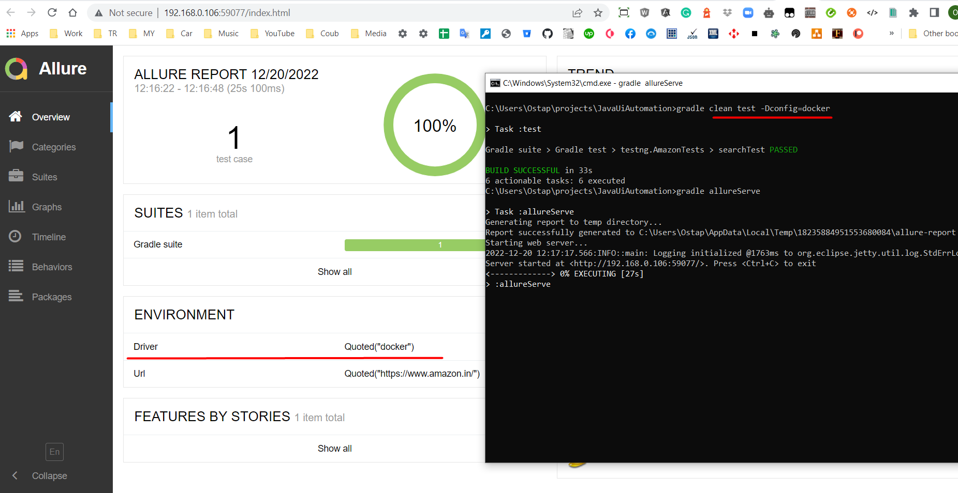Click the Url environment value
Screen dimensions: 958x493
412,374
